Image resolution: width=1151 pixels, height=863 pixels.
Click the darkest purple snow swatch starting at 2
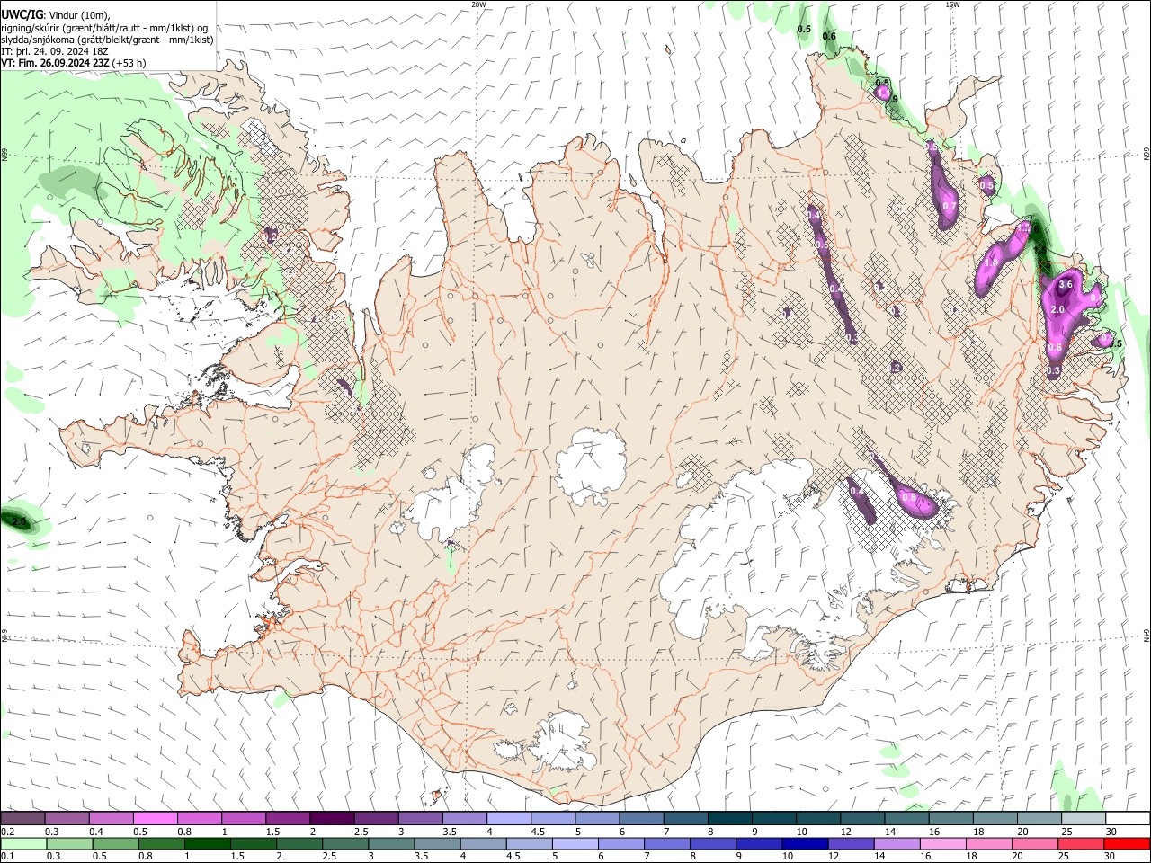[332, 819]
